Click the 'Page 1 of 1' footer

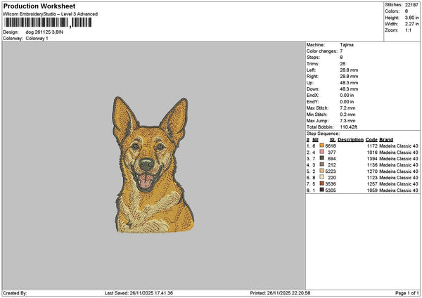click(407, 293)
